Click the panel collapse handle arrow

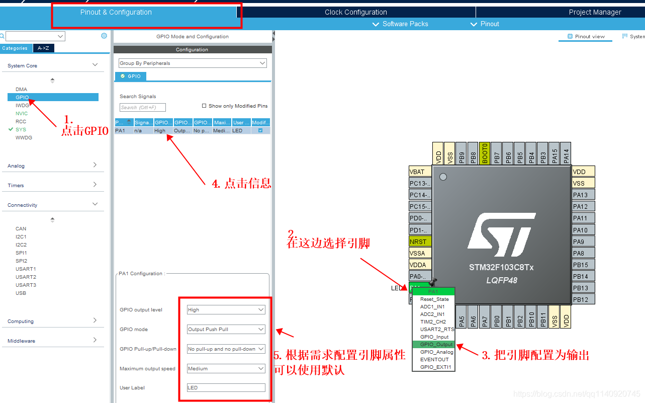point(273,35)
